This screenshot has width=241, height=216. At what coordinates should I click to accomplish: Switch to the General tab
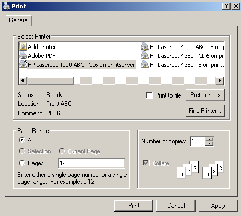[19, 20]
